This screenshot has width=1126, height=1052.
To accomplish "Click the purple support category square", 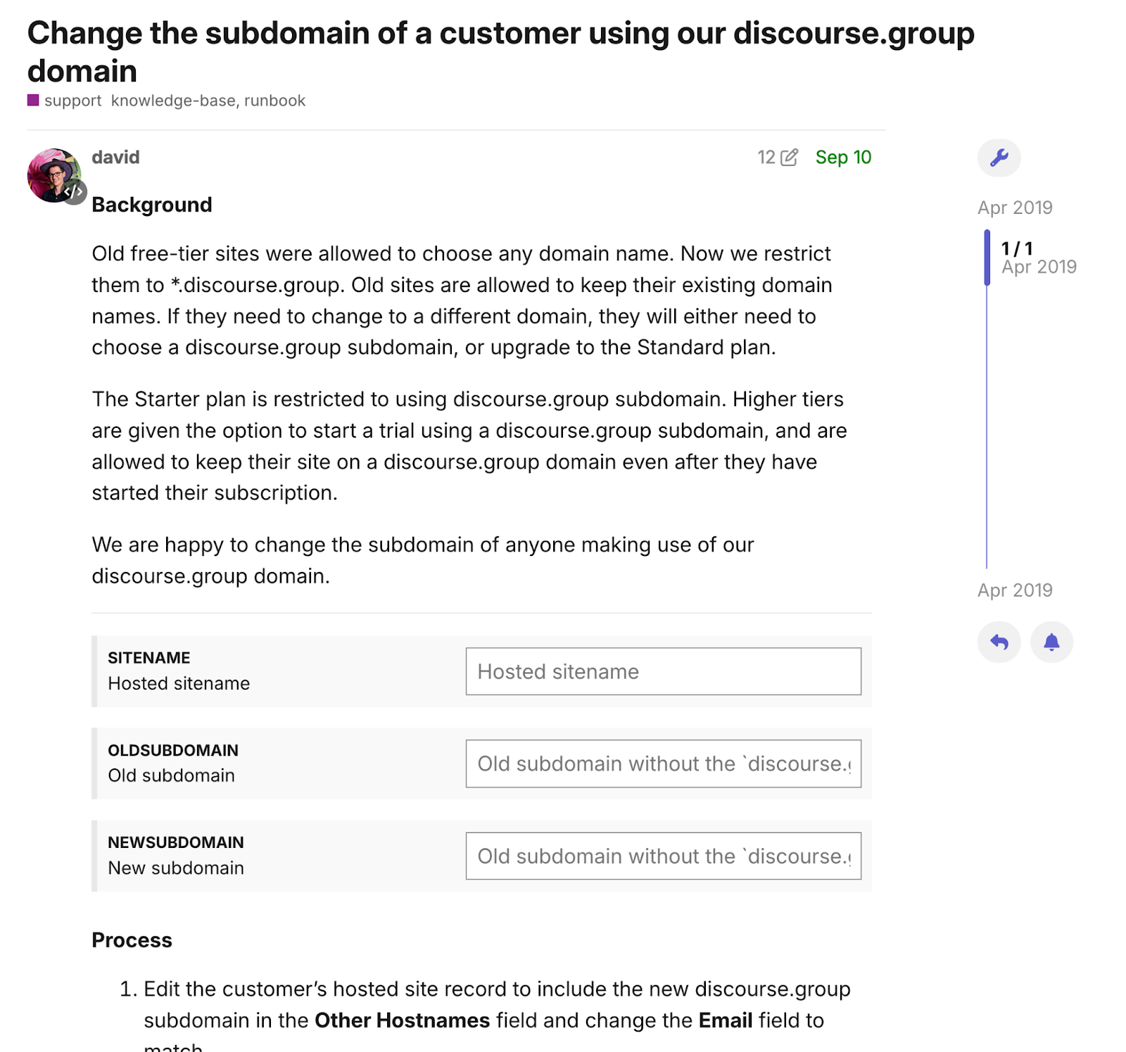I will click(x=32, y=101).
